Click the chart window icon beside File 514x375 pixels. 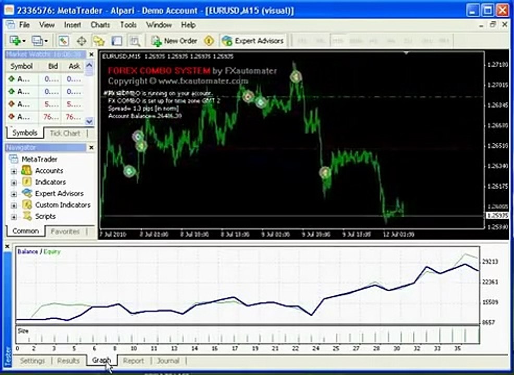point(10,24)
